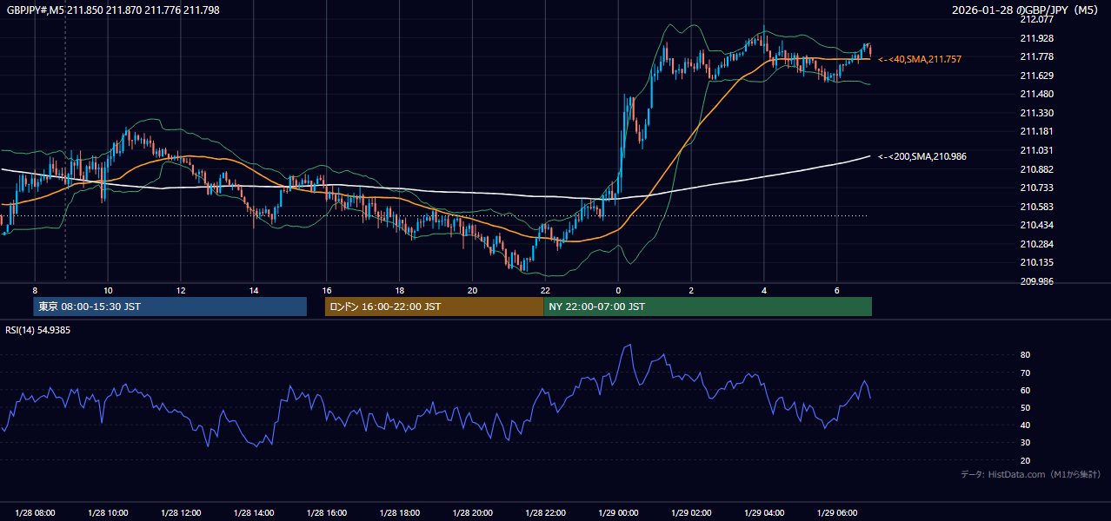Viewport: 1111px width, 521px height.
Task: Click the 1/28 12:00 time label
Action: [x=182, y=512]
